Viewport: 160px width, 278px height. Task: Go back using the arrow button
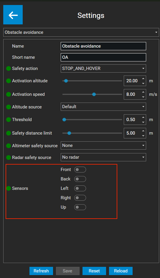(13, 15)
